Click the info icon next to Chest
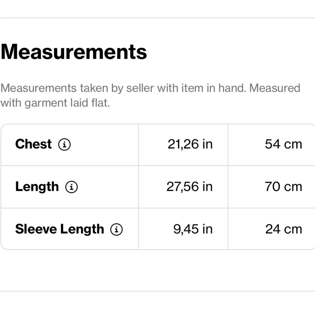Screen dimensions: 315x315 64,144
